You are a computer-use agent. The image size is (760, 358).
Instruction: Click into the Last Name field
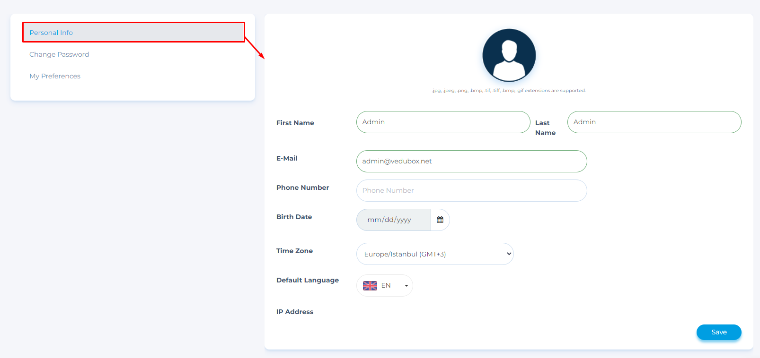click(x=654, y=122)
